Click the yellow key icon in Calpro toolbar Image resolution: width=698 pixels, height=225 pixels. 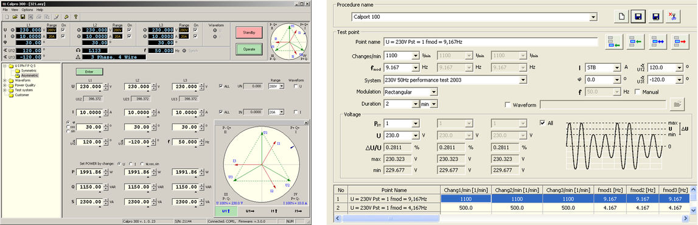[x=66, y=17]
